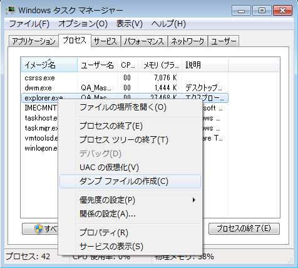The image size is (298, 268).
Task: Click ダンプ ファイルの作成(C)
Action: [130, 181]
